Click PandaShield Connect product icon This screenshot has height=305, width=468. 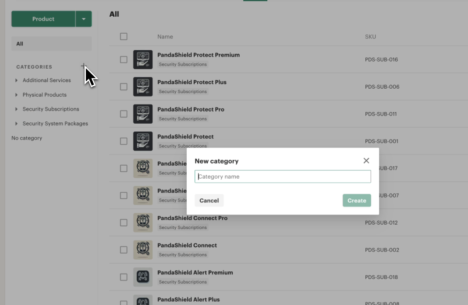coord(143,250)
